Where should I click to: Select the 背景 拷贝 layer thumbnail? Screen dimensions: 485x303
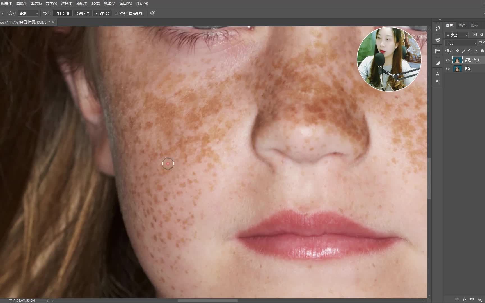click(457, 60)
